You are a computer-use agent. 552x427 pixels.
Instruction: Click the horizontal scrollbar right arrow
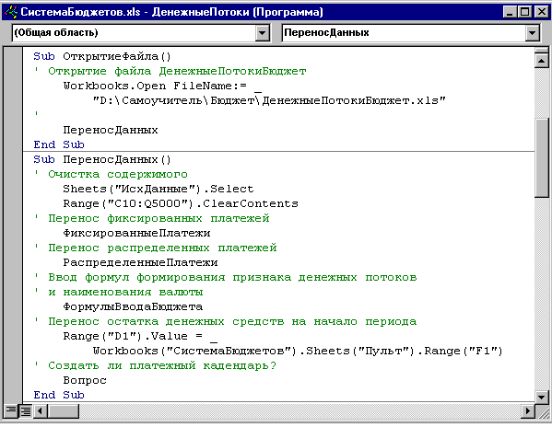[x=527, y=410]
